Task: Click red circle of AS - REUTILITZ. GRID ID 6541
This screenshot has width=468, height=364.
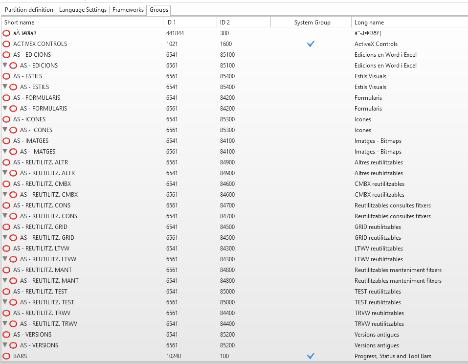Action: 6,227
